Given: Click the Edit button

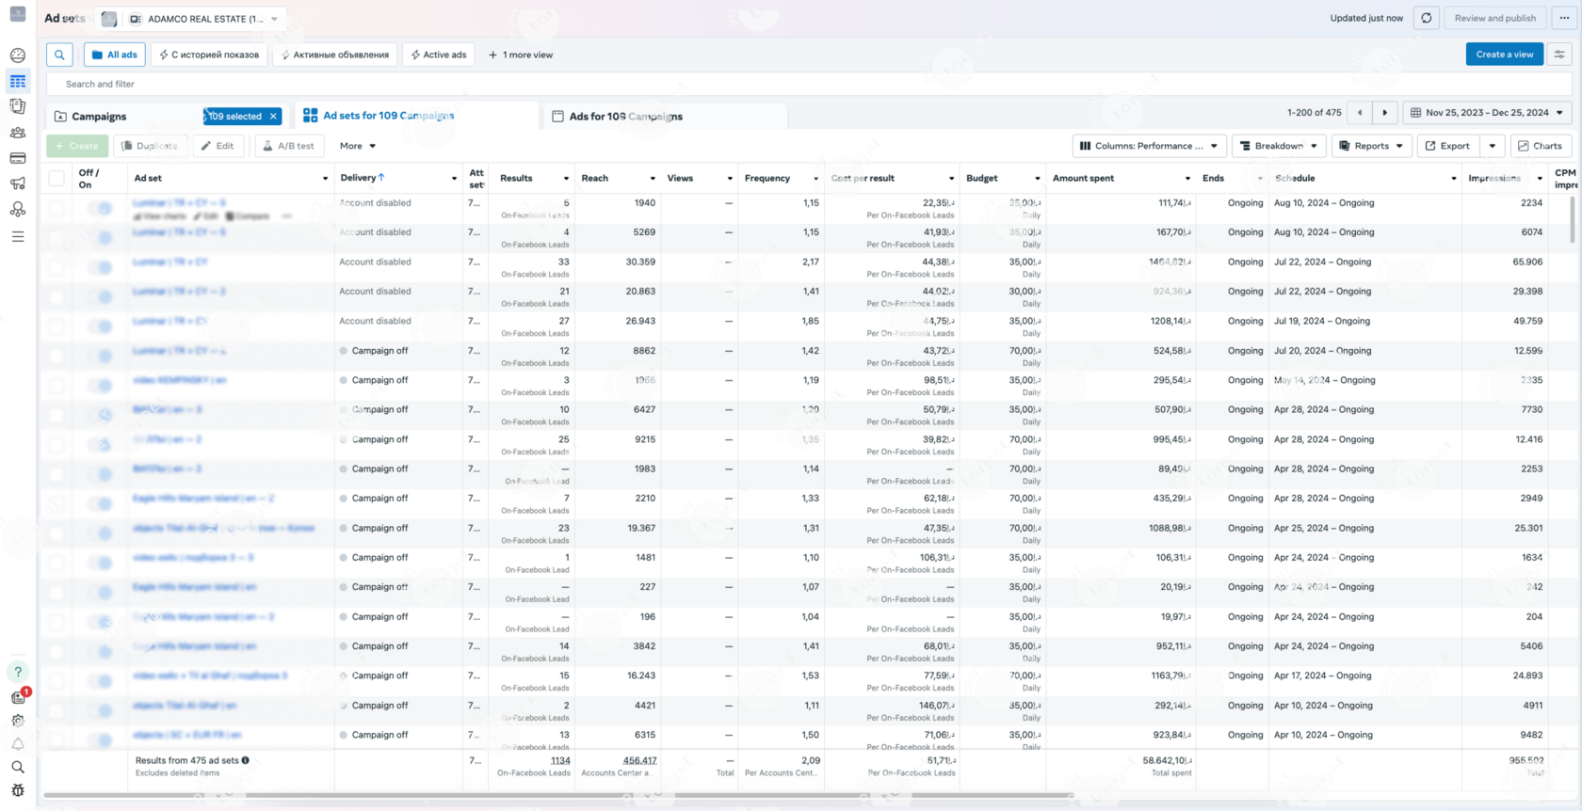Looking at the screenshot, I should click(218, 146).
